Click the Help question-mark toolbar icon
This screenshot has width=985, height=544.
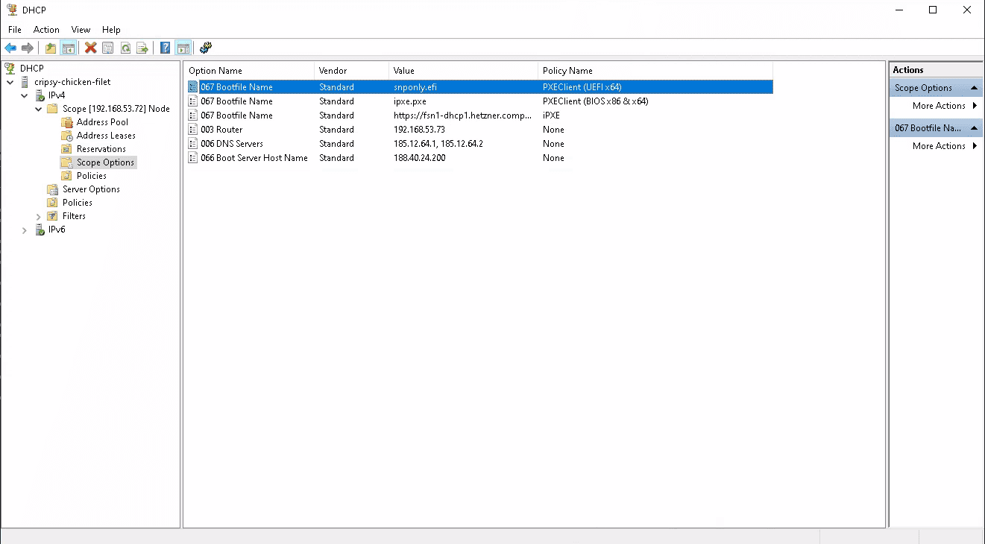click(x=164, y=48)
